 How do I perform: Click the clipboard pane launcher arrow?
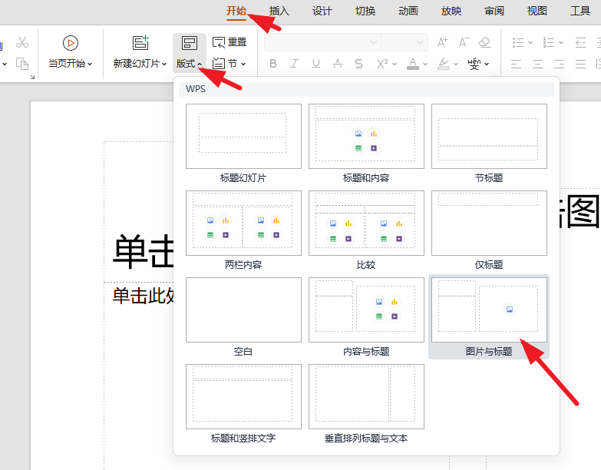32,77
